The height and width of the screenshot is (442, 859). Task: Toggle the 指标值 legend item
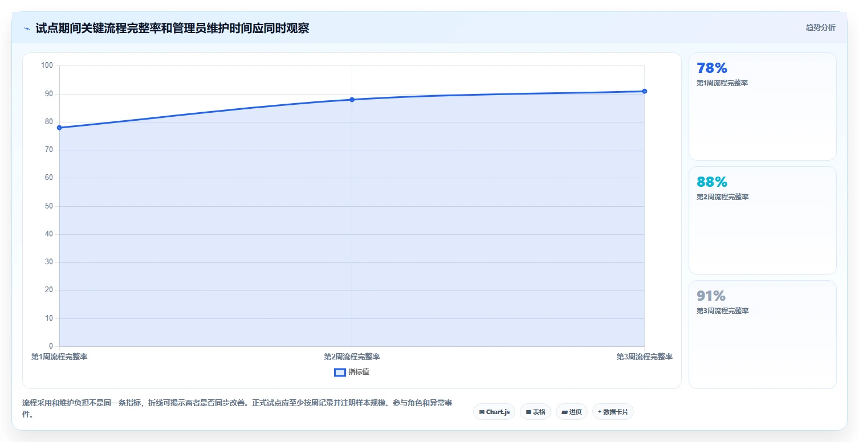point(352,372)
